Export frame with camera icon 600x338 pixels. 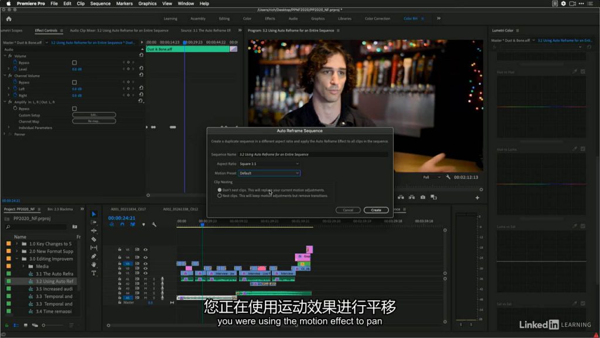click(423, 197)
